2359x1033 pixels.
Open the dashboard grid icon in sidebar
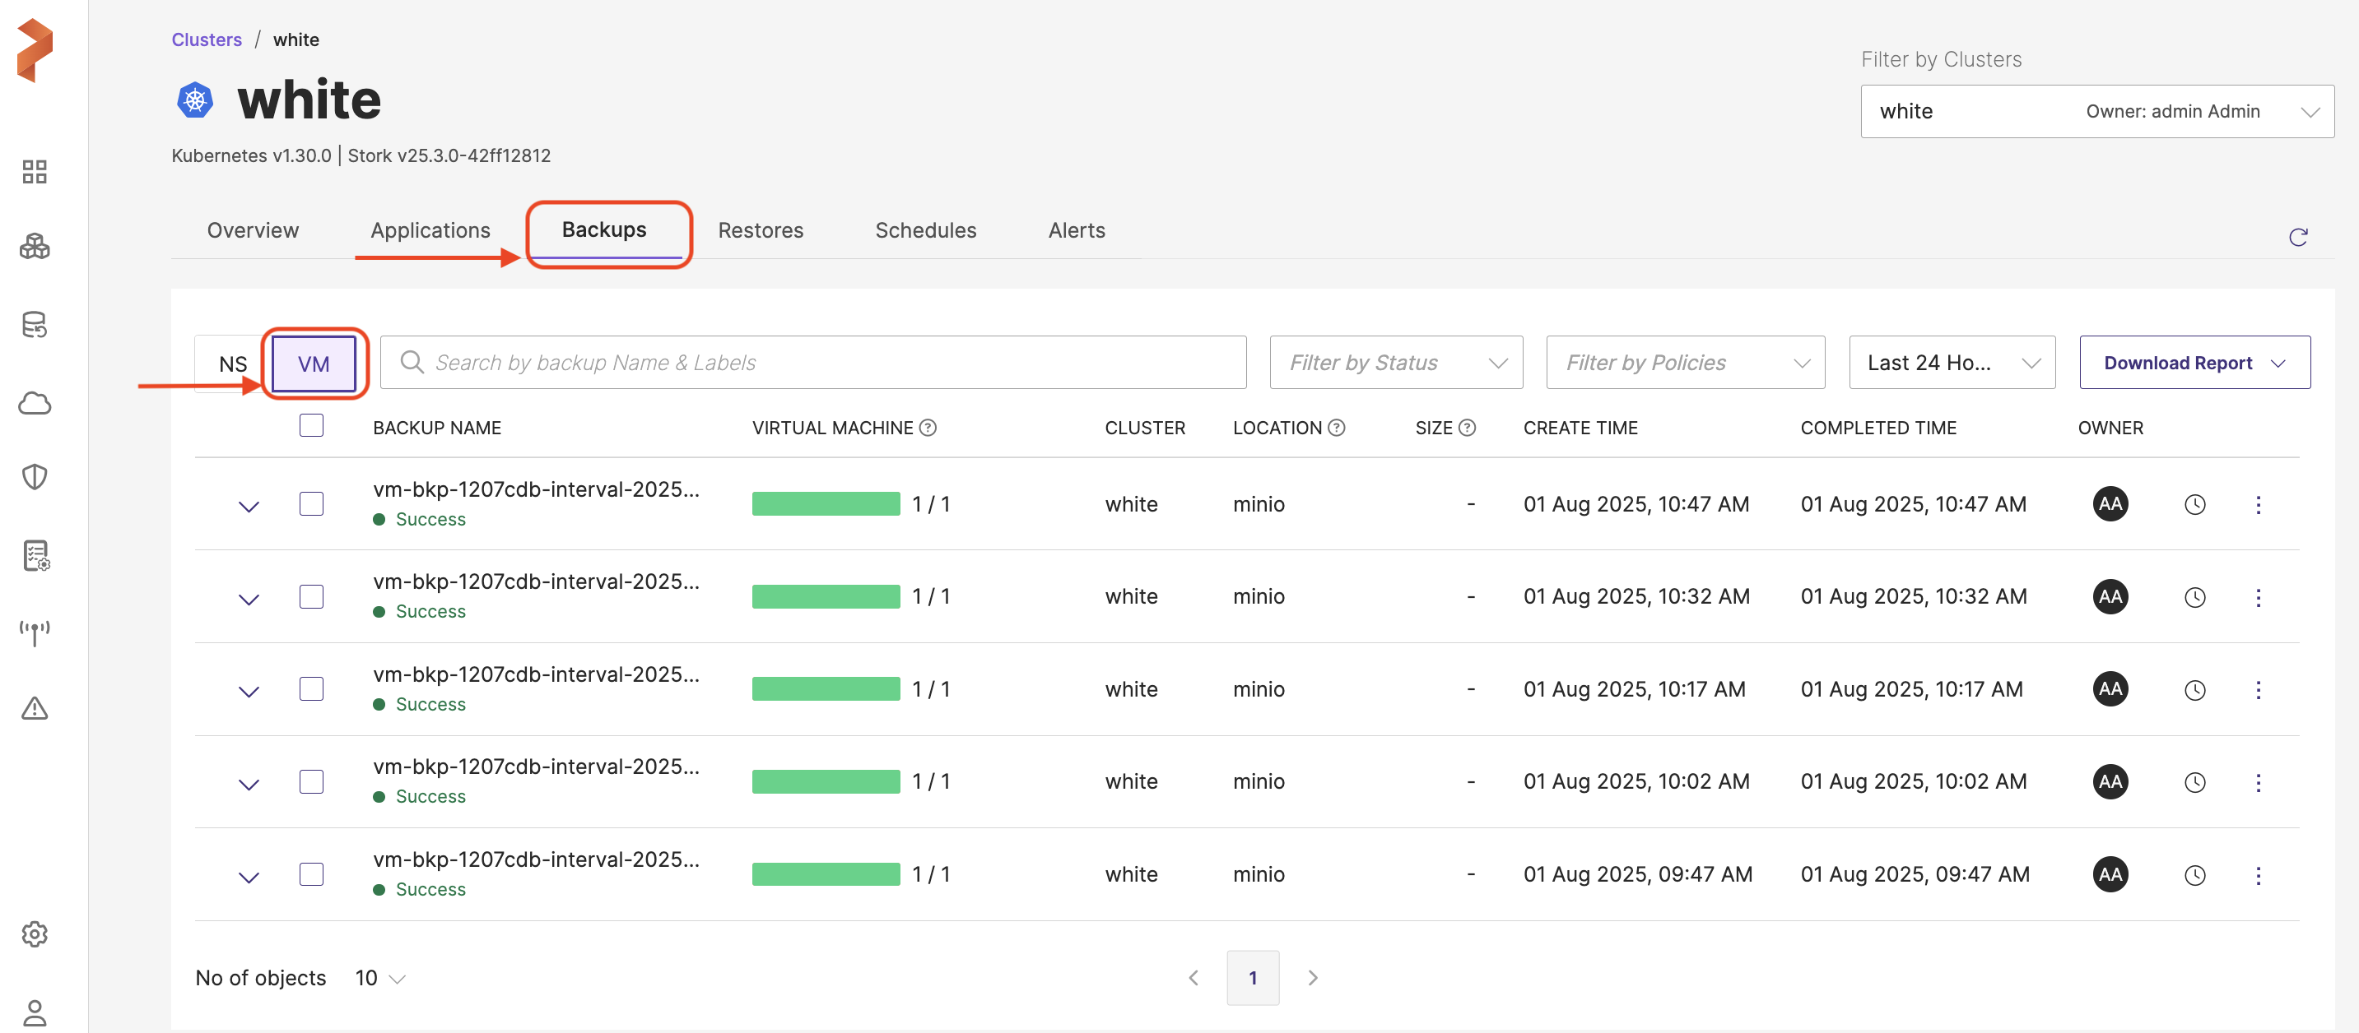[35, 172]
